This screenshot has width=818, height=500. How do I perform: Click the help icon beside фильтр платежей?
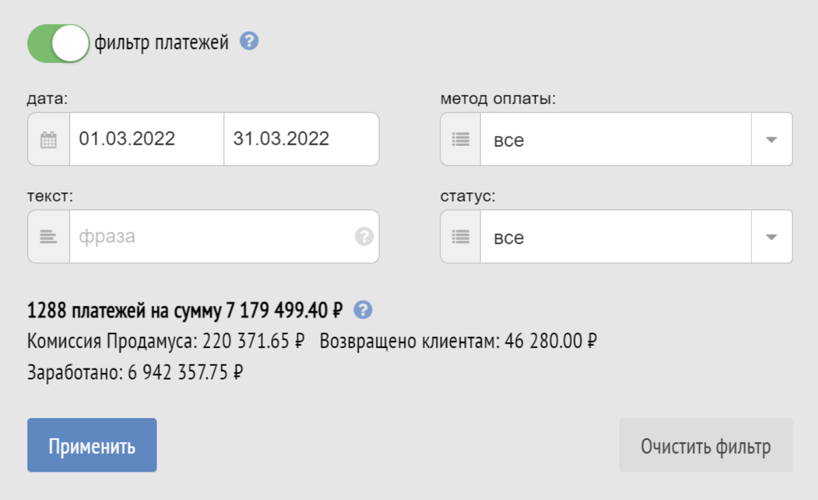tap(249, 41)
